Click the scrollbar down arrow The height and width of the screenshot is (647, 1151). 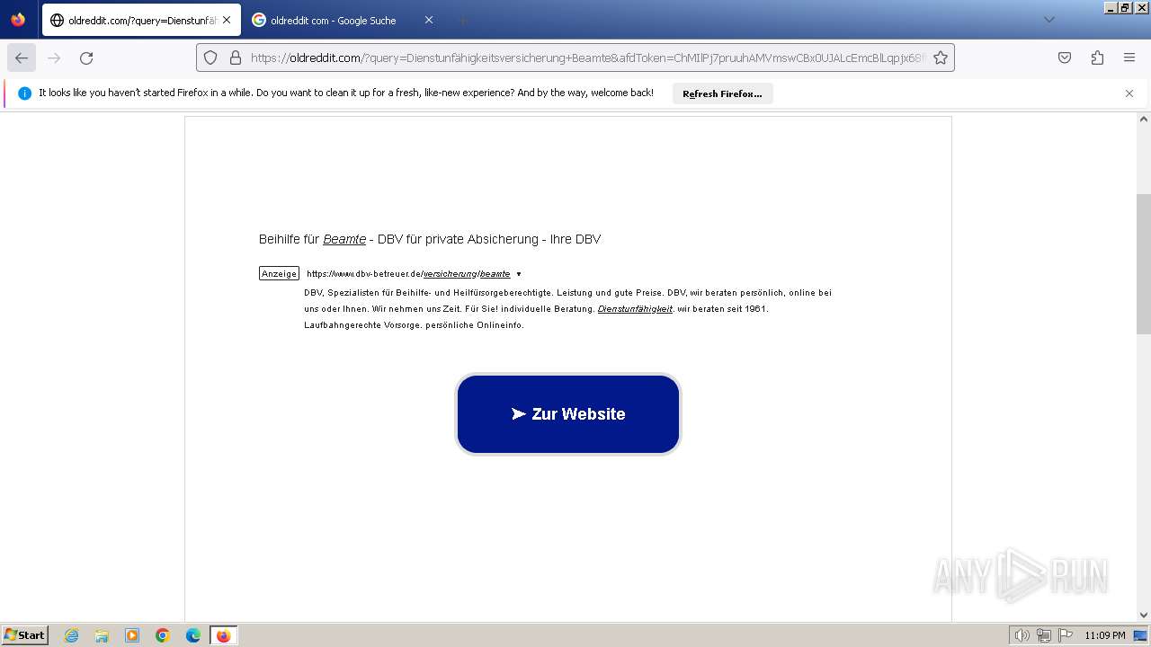(x=1144, y=615)
